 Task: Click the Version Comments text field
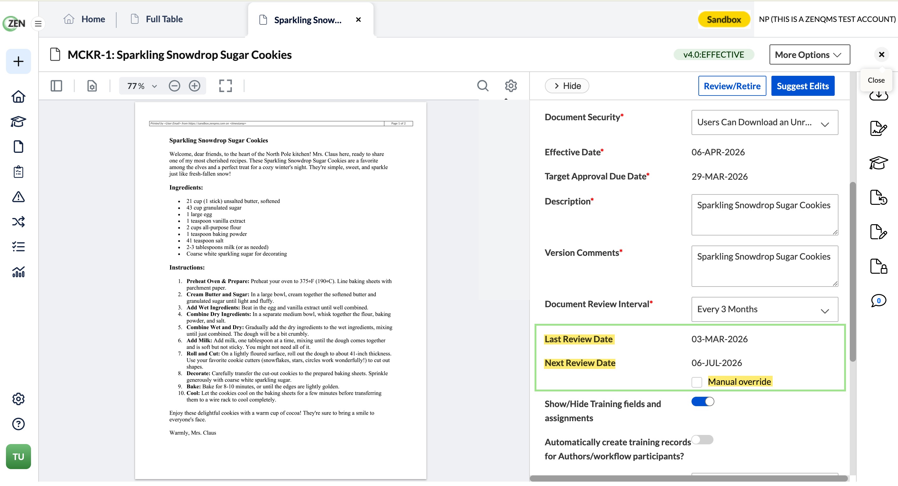point(765,266)
